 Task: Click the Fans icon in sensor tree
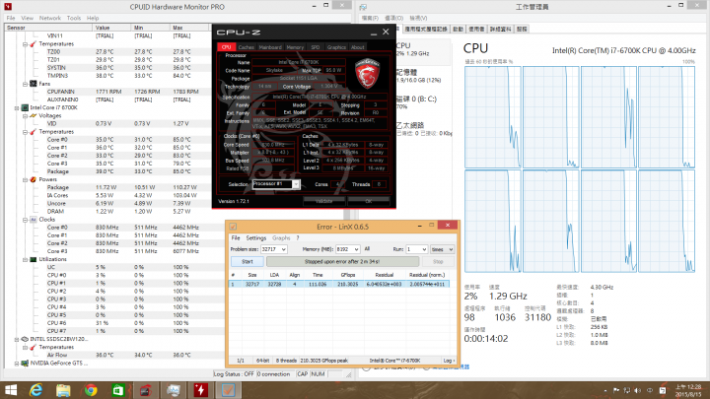click(34, 84)
